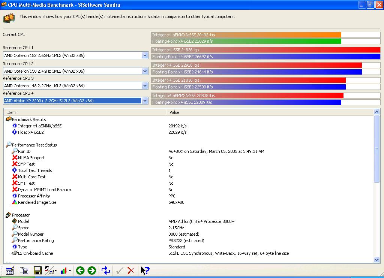
Task: Click the Processor Affinity value "PP0"
Action: [x=172, y=196]
